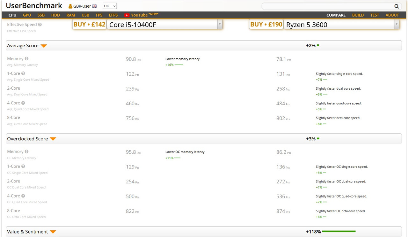Go to the COMPARE page
The height and width of the screenshot is (237, 408).
click(336, 15)
